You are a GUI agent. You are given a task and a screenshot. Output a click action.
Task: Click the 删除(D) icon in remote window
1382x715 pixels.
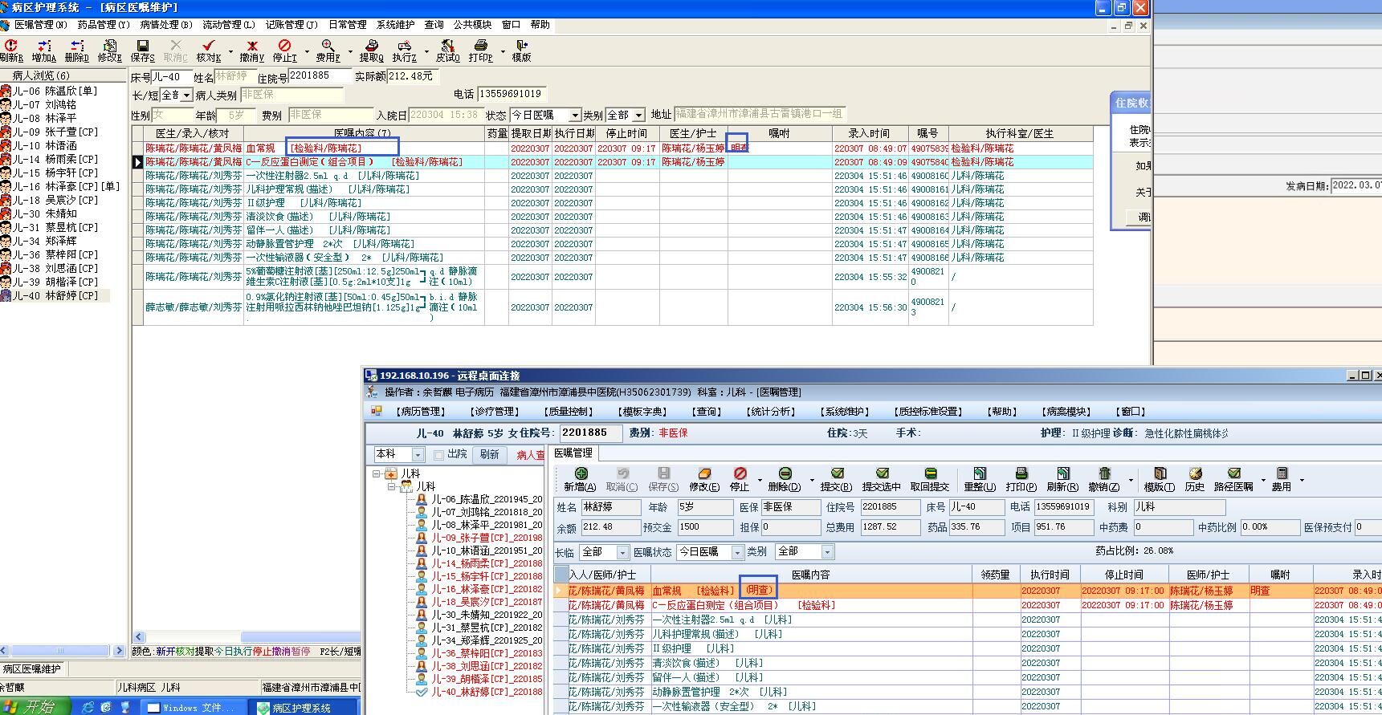point(785,473)
